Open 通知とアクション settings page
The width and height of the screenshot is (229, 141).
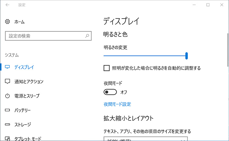[x=29, y=81]
